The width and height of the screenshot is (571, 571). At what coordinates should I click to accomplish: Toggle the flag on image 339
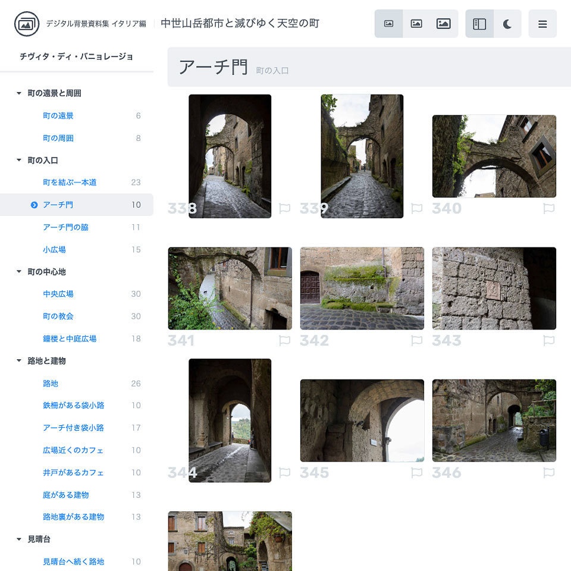point(417,209)
